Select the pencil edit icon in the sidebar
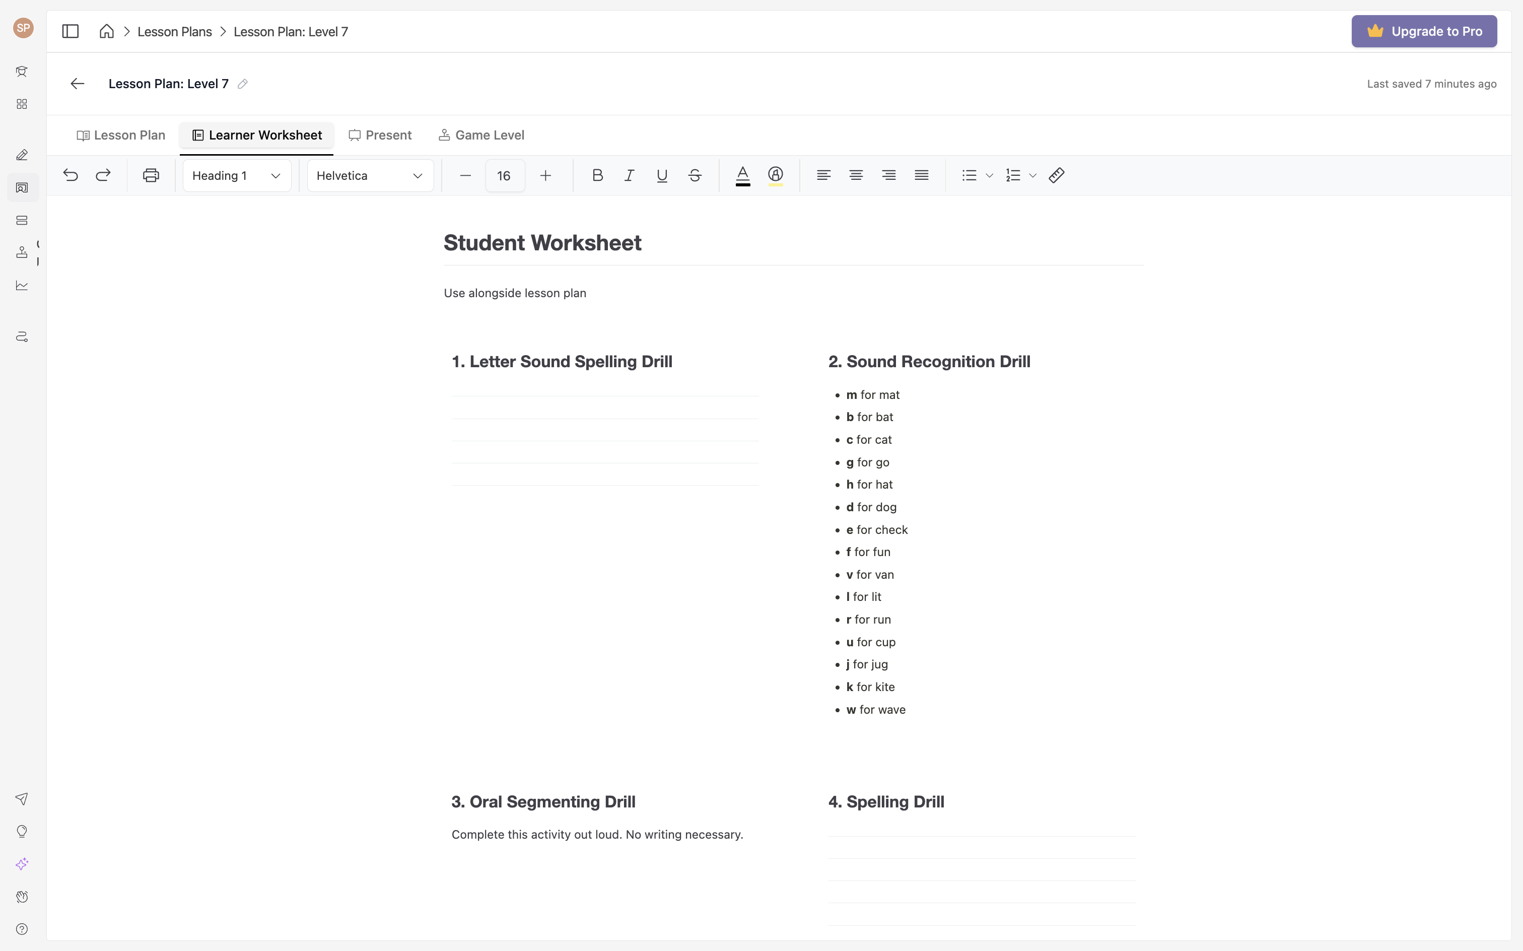Image resolution: width=1523 pixels, height=951 pixels. click(22, 155)
